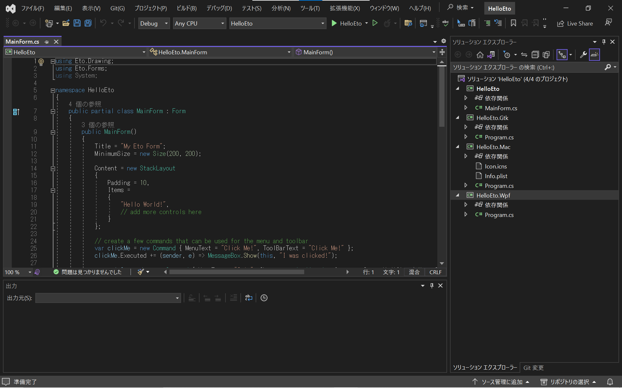Screen dimensions: 622x388
Task: Select Info.plist in Solution Explorer
Action: tap(496, 176)
